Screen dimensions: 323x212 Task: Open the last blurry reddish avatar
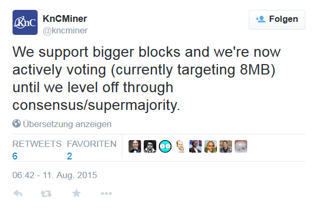241,146
